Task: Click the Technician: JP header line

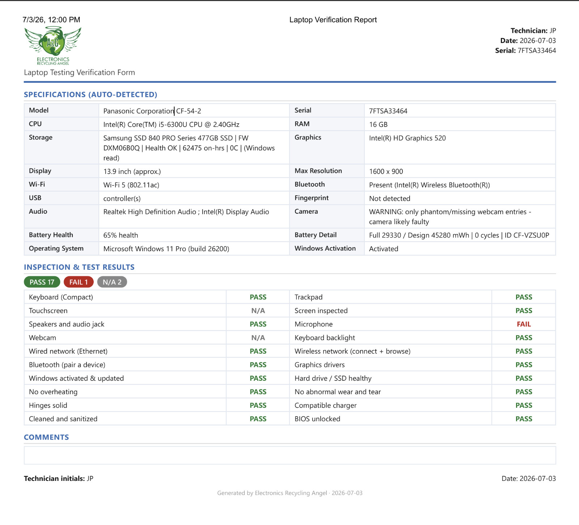Action: pyautogui.click(x=533, y=31)
